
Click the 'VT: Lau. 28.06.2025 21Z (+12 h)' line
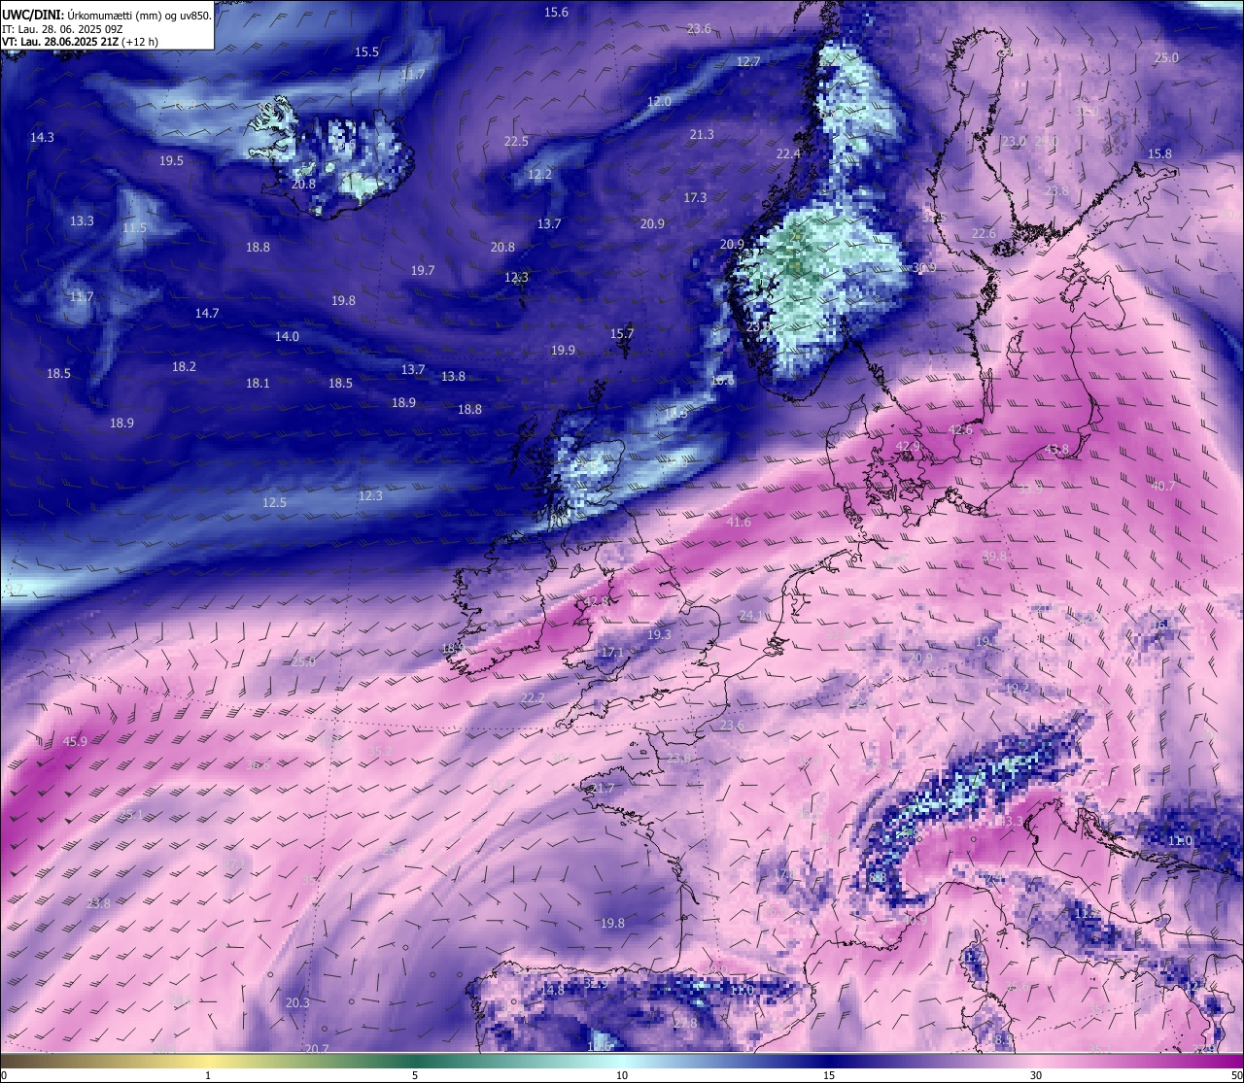tap(81, 42)
